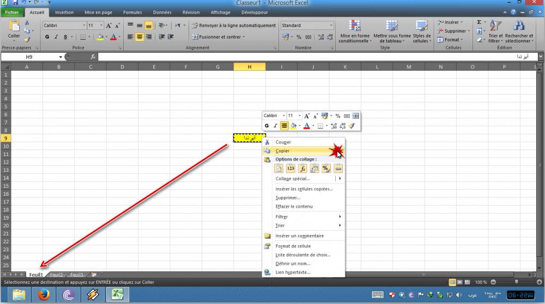
Task: Toggle Renvoyer à la ligne automatiquement
Action: pyautogui.click(x=234, y=26)
